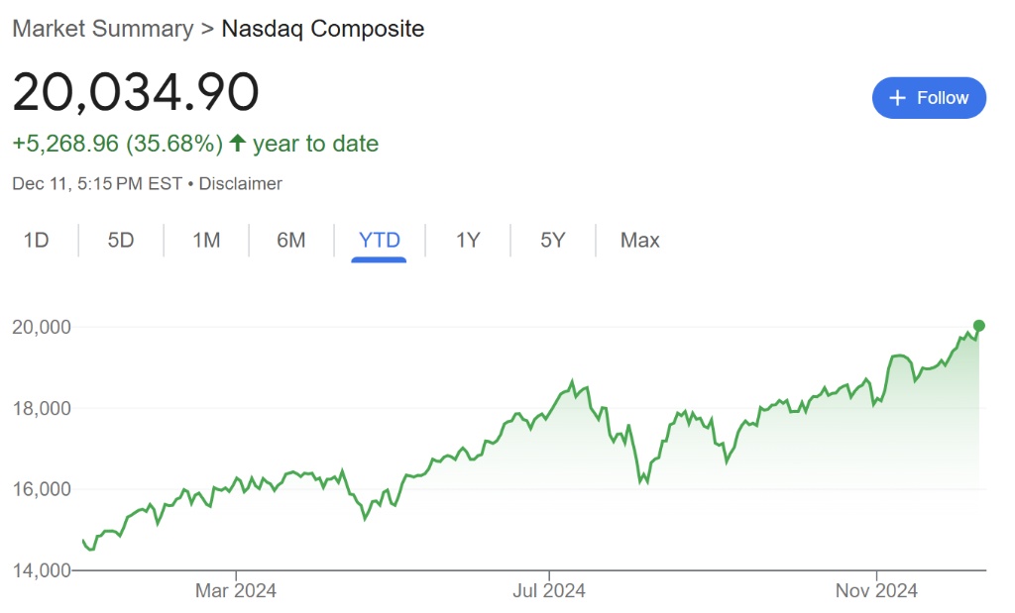The width and height of the screenshot is (1015, 613).
Task: Click the Mar 2024 axis label
Action: pyautogui.click(x=236, y=591)
